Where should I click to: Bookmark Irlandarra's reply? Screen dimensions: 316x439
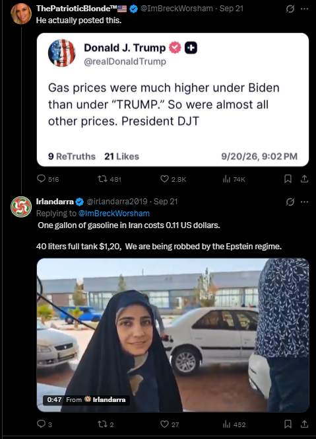tap(288, 424)
